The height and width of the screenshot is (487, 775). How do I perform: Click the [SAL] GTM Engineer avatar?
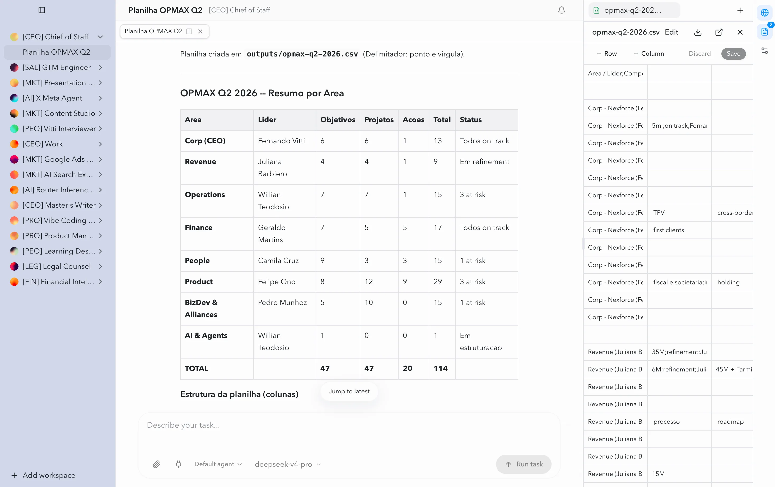pyautogui.click(x=14, y=68)
